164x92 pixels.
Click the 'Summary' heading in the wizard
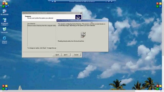point(28,16)
